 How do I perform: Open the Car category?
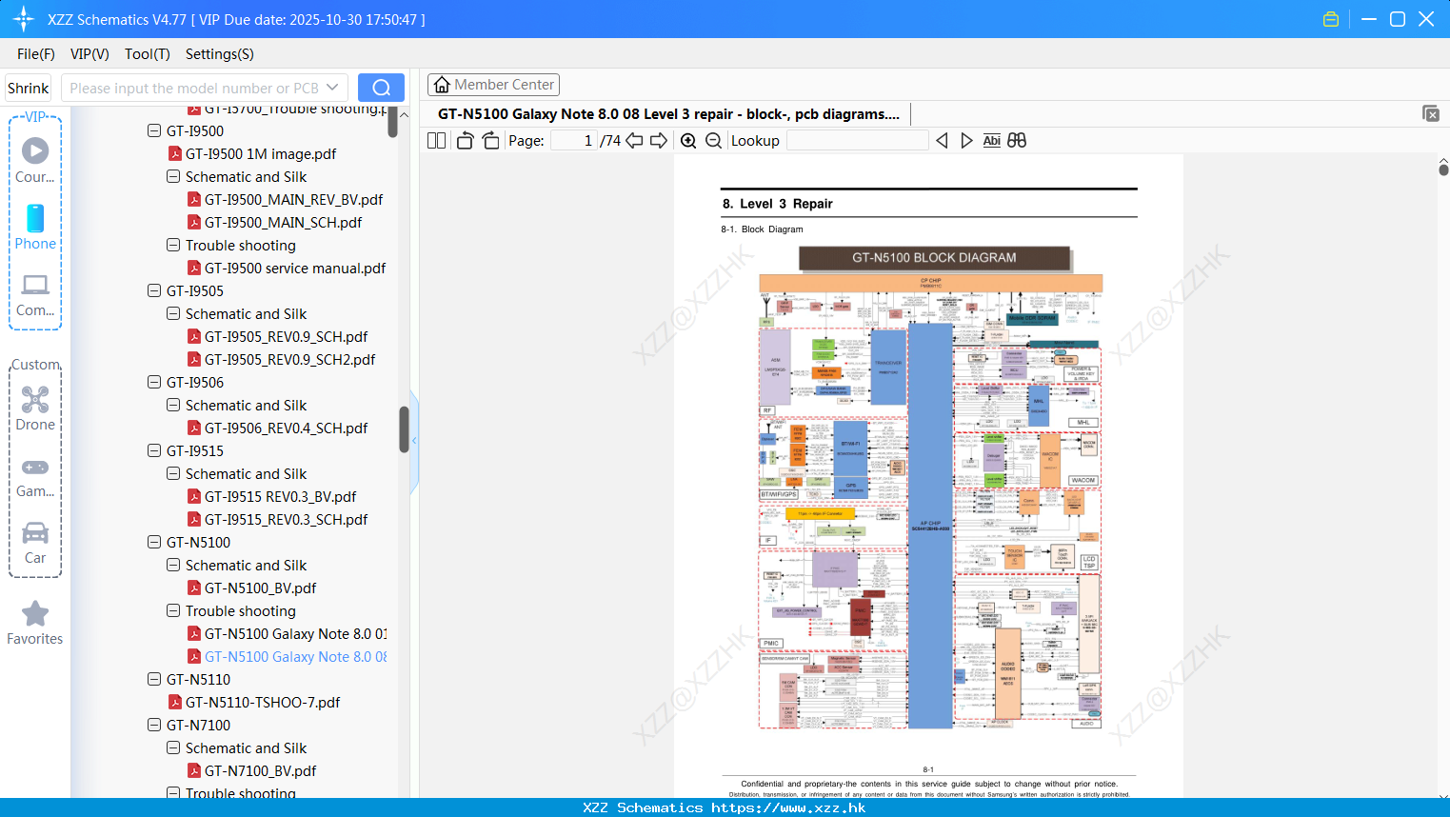point(35,543)
